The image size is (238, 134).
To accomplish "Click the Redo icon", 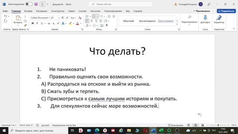I will tap(6, 21).
